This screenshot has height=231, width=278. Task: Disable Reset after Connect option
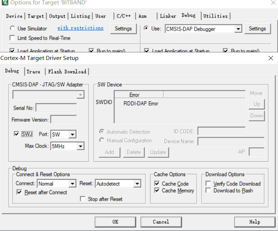(19, 192)
